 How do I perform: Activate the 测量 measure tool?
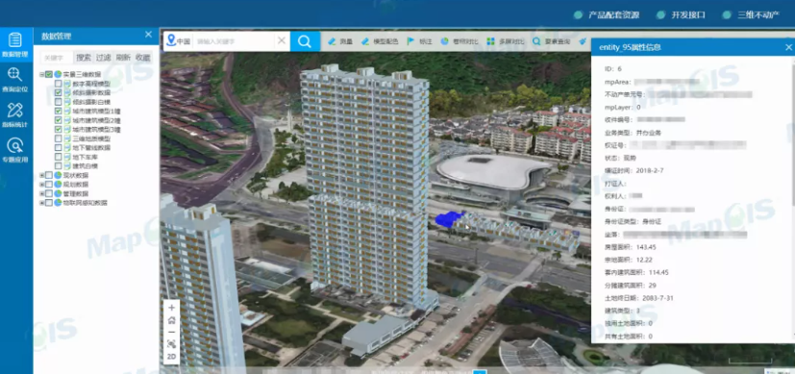340,41
